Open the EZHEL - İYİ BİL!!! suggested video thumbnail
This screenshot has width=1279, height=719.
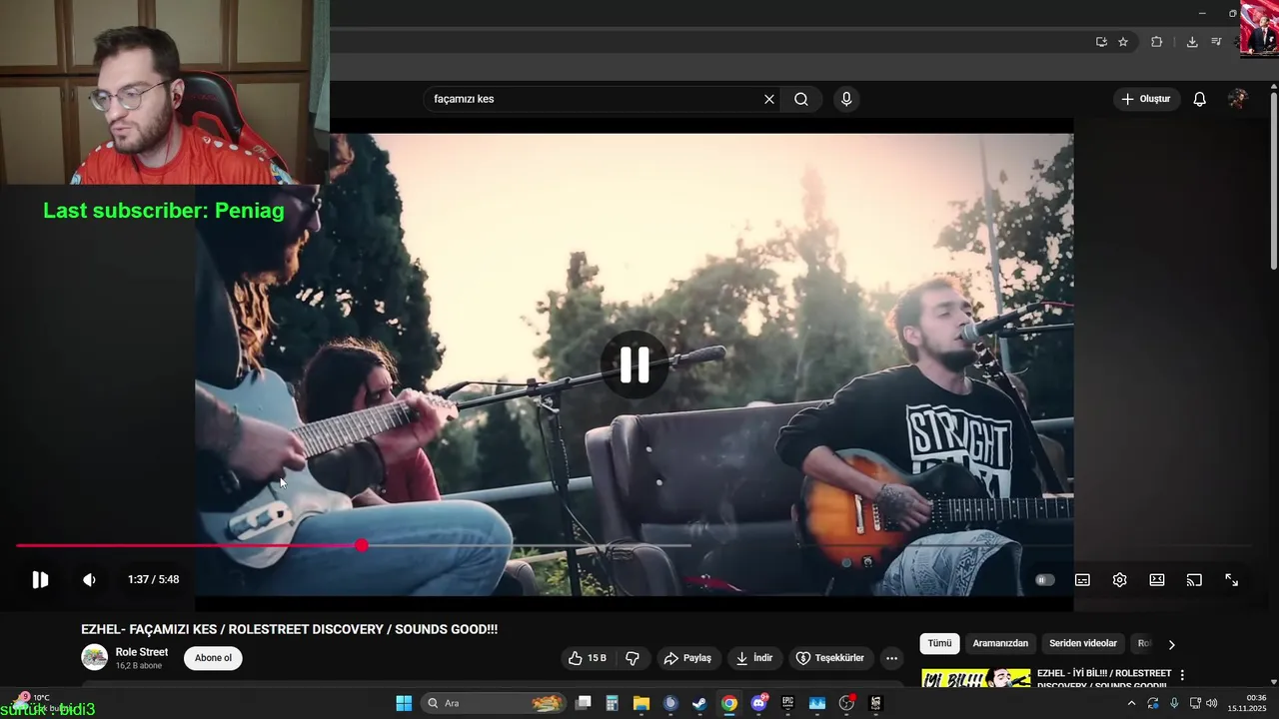click(x=976, y=678)
